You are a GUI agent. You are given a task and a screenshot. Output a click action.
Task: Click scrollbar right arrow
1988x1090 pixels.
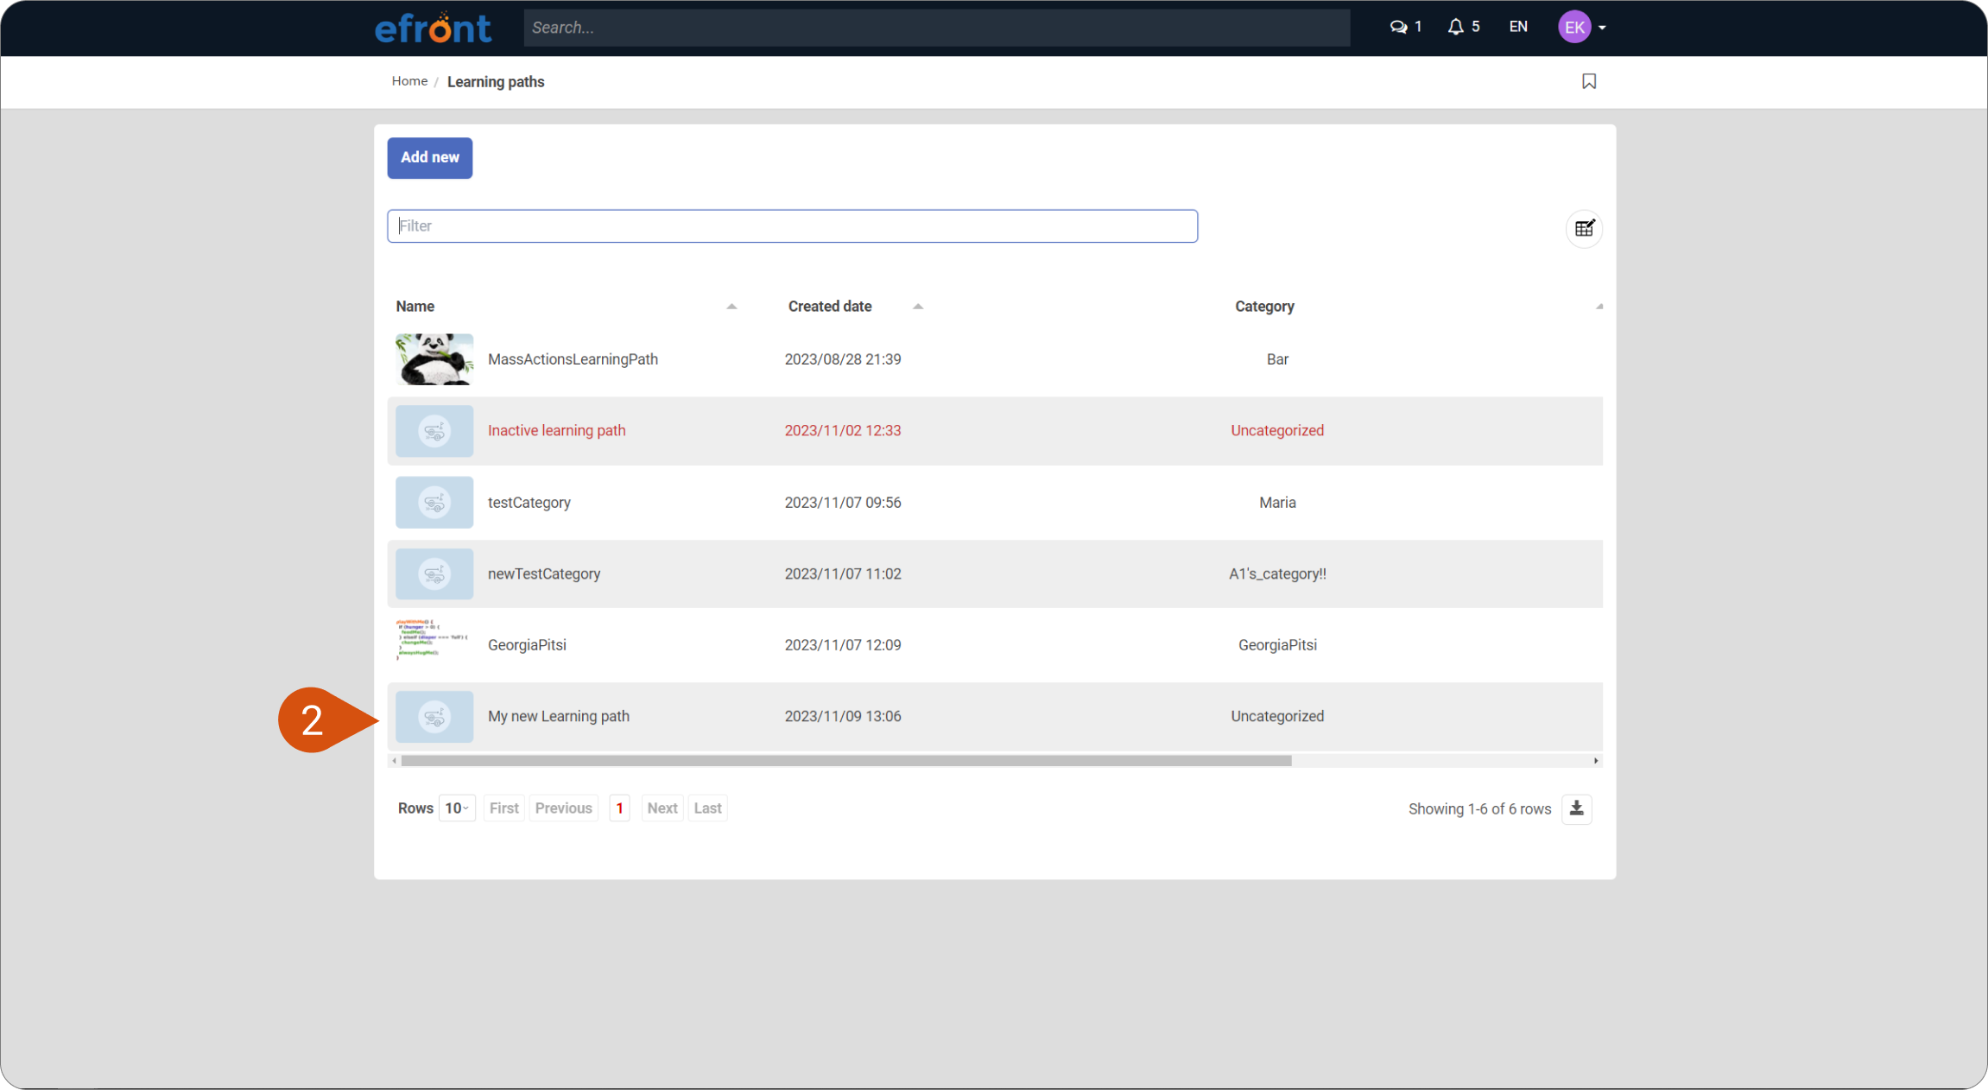pos(1596,761)
